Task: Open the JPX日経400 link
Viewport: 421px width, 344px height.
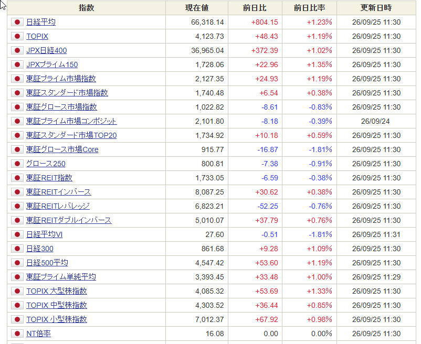Action: pos(46,50)
